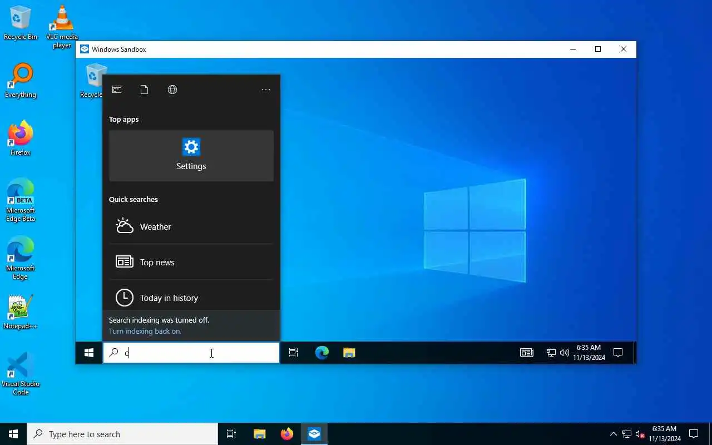
Task: Select the host Recycle Bin desktop icon
Action: 21,23
